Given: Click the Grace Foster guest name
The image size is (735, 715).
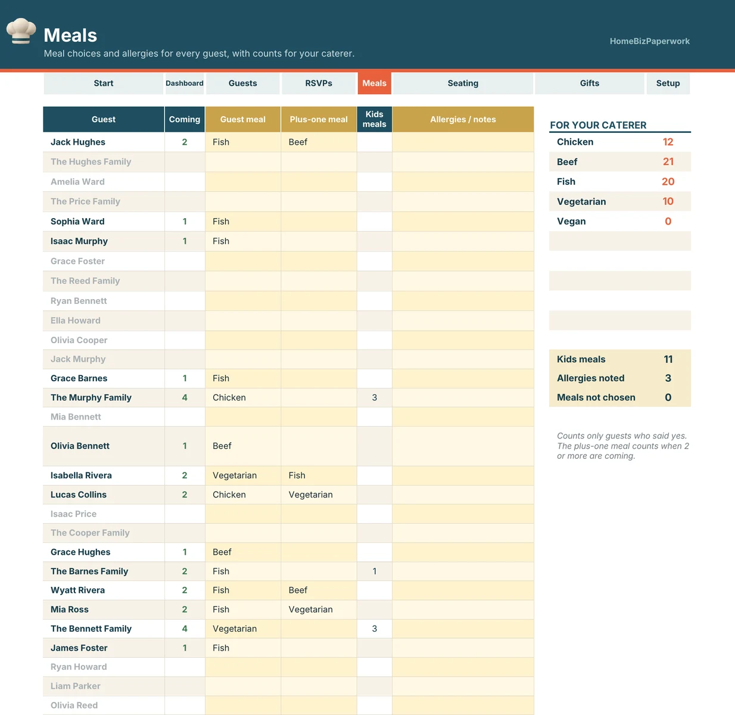Looking at the screenshot, I should tap(77, 261).
